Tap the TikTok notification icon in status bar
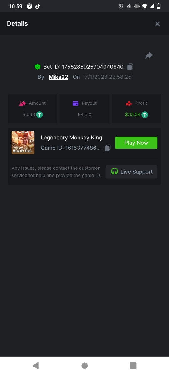 pyautogui.click(x=38, y=6)
